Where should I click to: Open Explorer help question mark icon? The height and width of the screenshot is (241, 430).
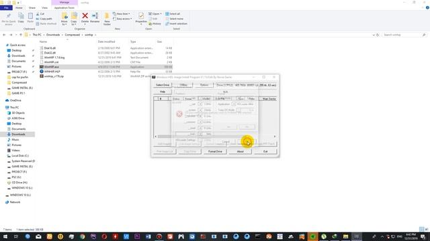[427, 7]
